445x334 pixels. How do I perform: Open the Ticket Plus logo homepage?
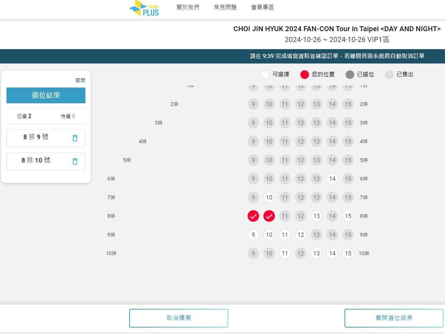pyautogui.click(x=144, y=8)
